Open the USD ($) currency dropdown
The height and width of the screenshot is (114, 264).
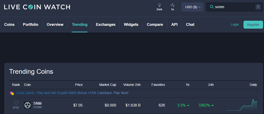pyautogui.click(x=192, y=7)
